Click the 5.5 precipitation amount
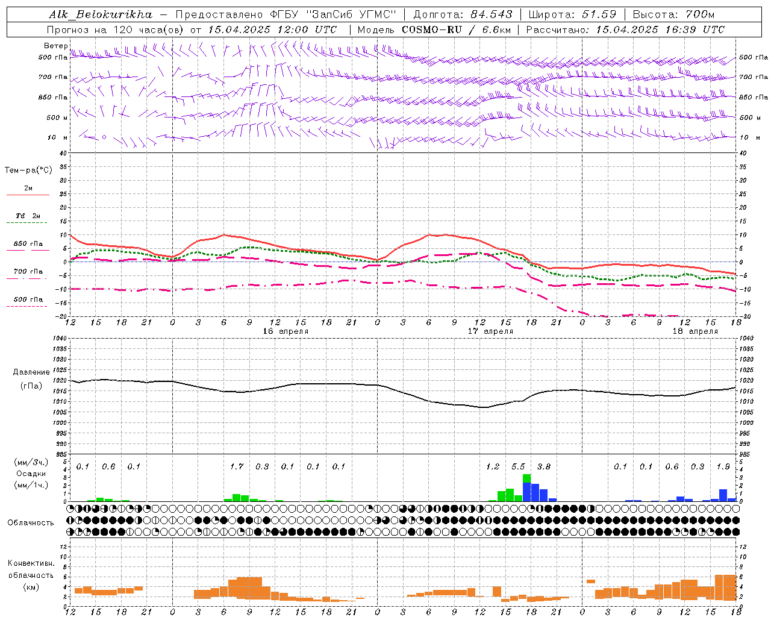Image resolution: width=771 pixels, height=617 pixels. (x=518, y=466)
